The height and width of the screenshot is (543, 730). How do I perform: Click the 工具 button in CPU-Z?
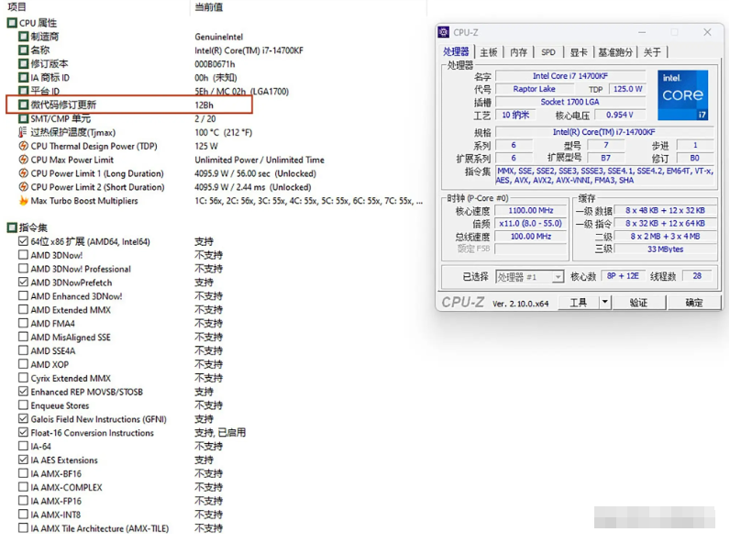(x=579, y=303)
